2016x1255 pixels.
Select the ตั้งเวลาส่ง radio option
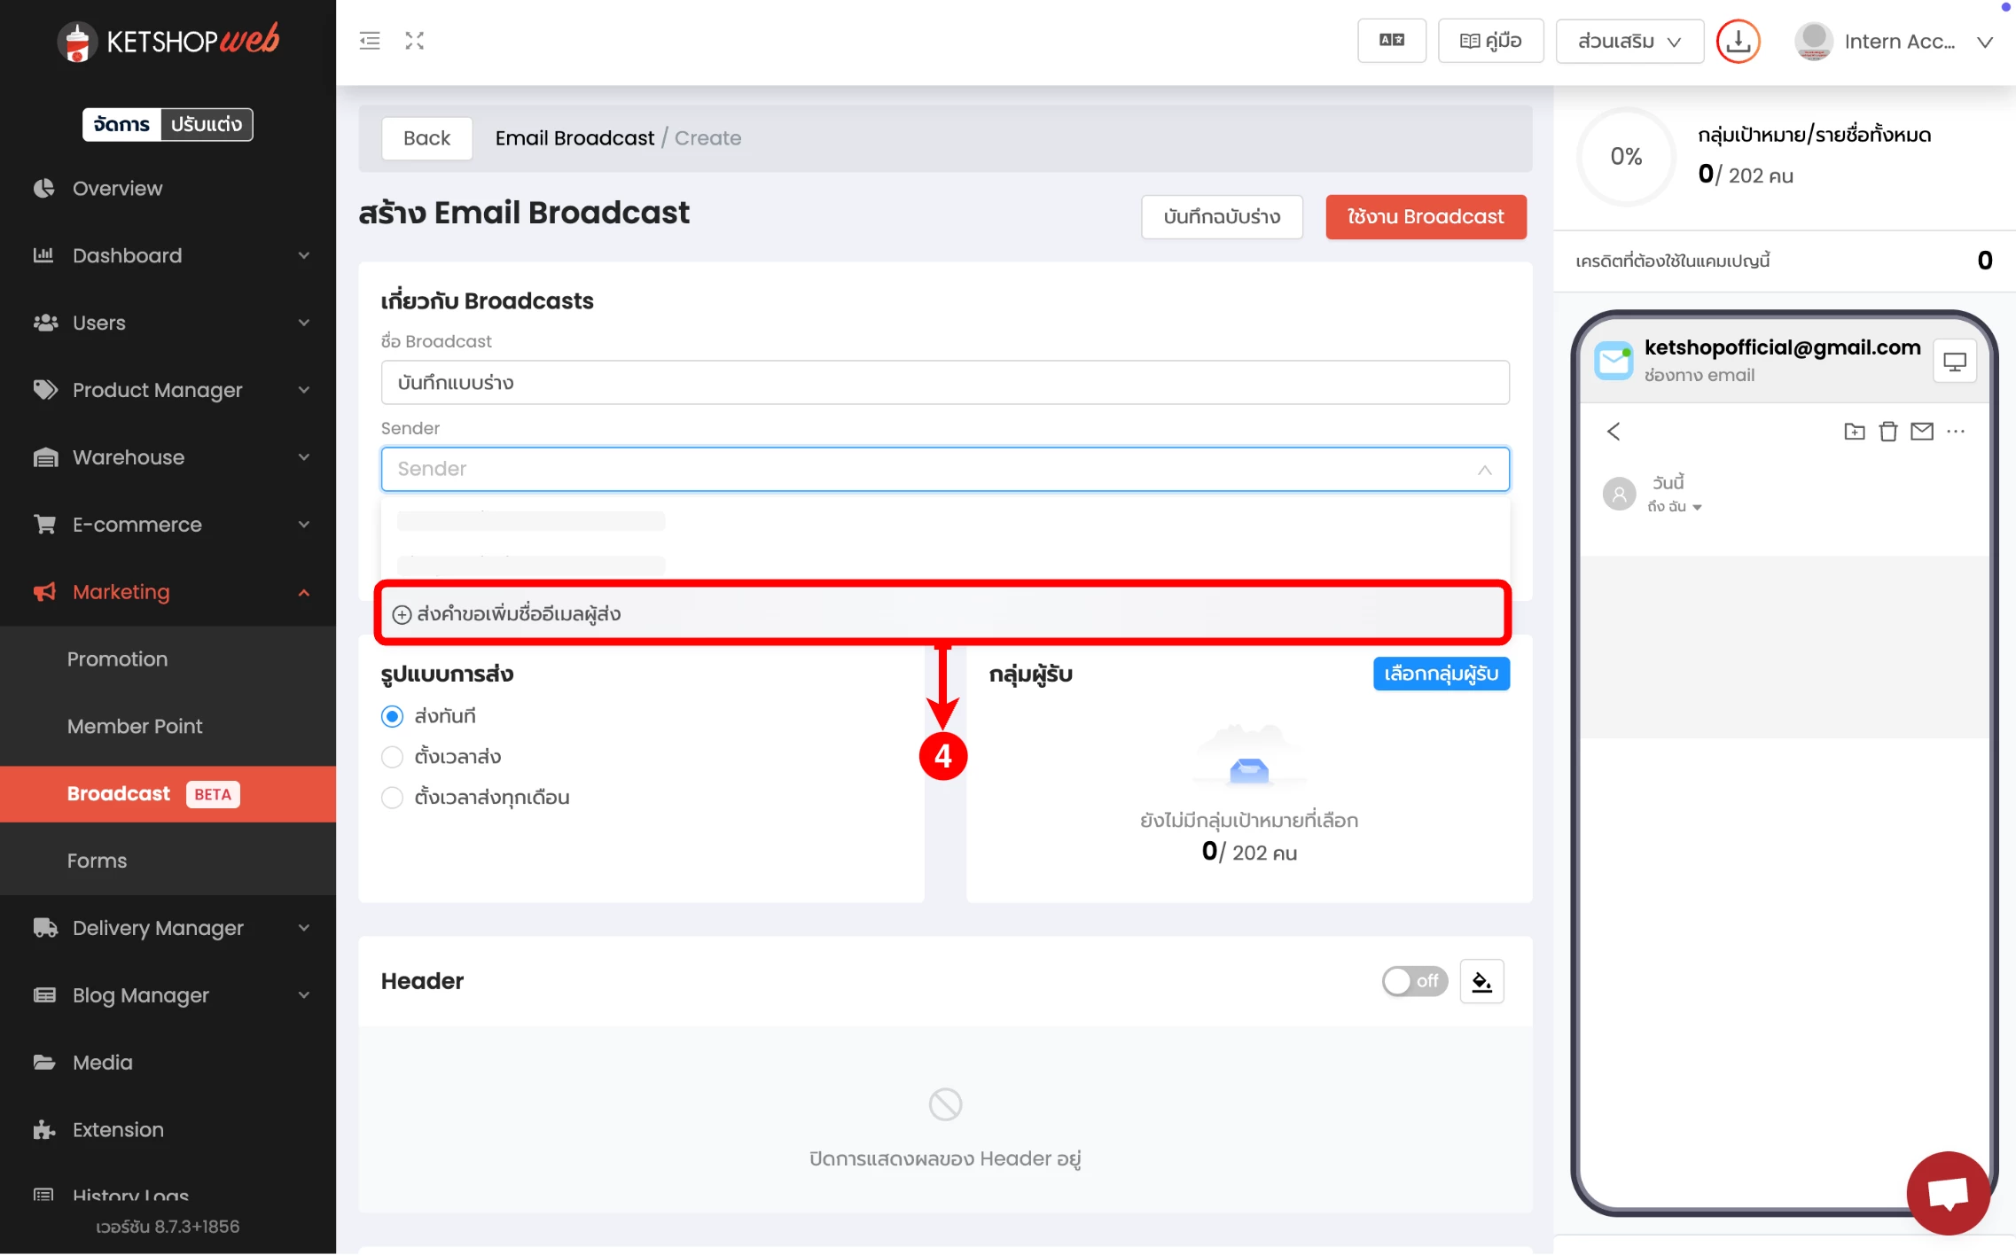pos(392,757)
